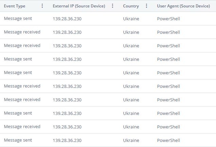Open the External IP column options menu
The height and width of the screenshot is (147, 216).
[113, 6]
